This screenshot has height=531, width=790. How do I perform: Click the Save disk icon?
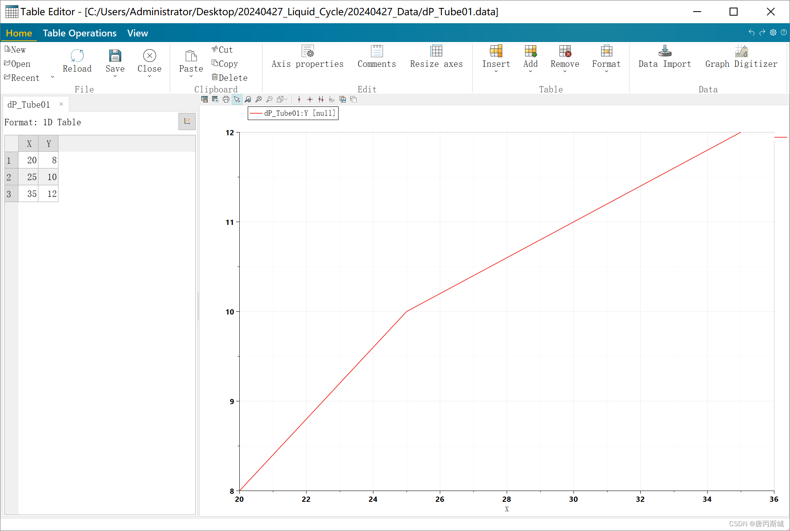(x=115, y=56)
